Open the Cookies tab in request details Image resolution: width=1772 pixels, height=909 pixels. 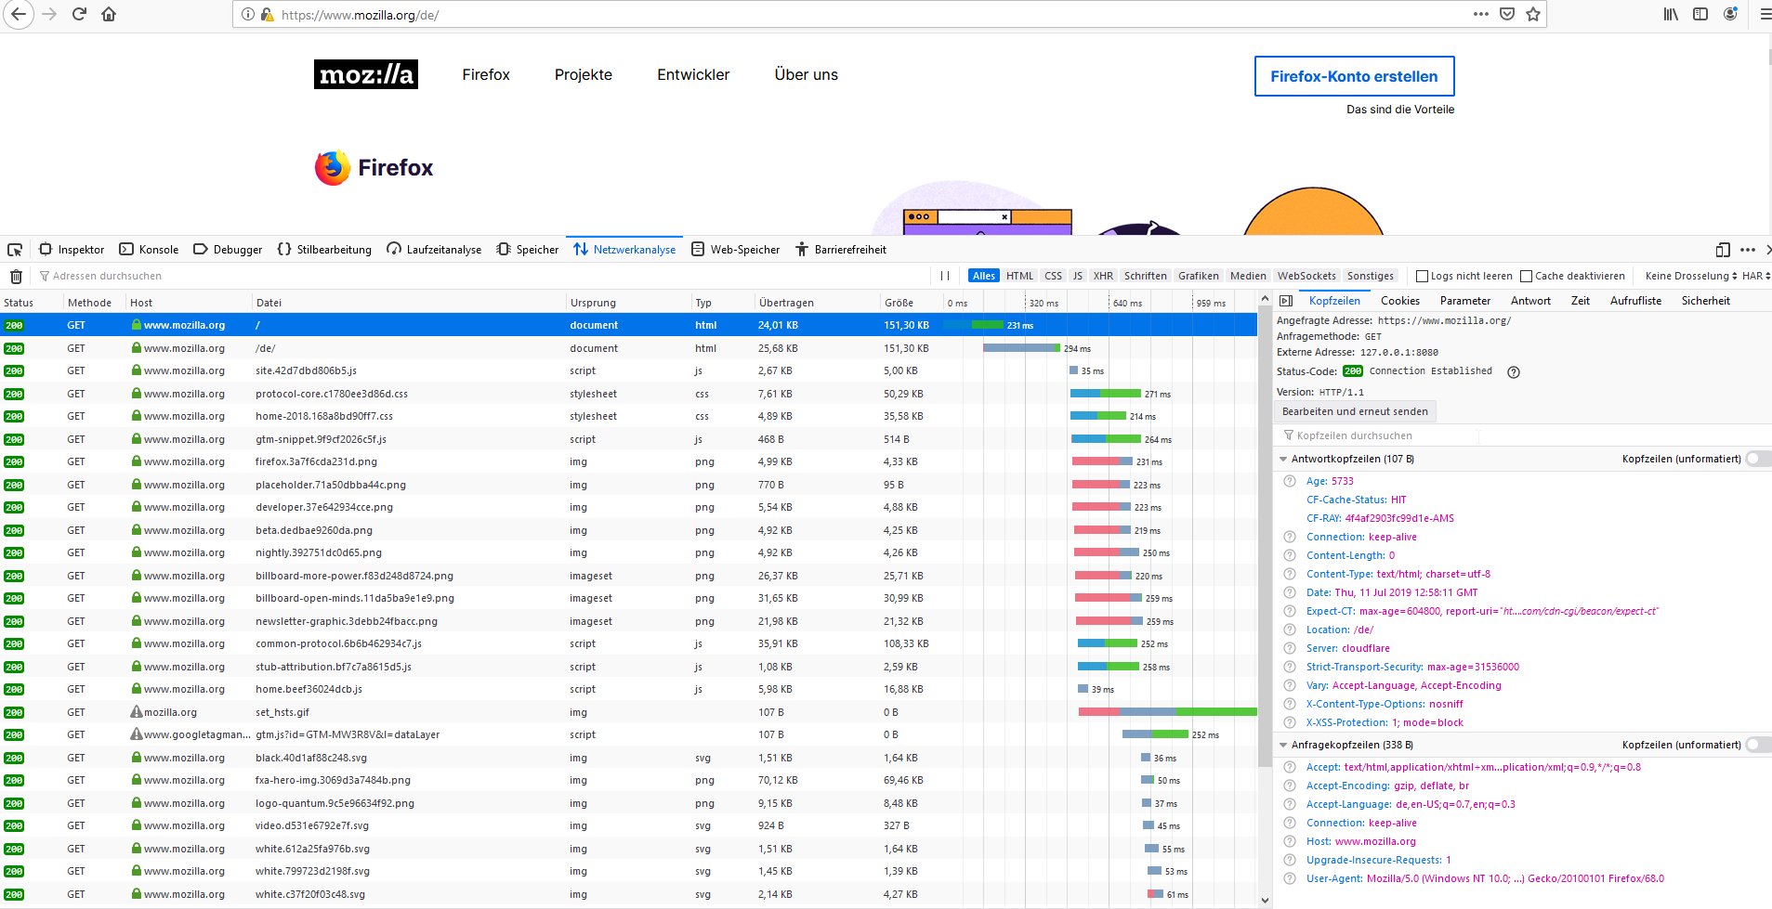(1400, 301)
